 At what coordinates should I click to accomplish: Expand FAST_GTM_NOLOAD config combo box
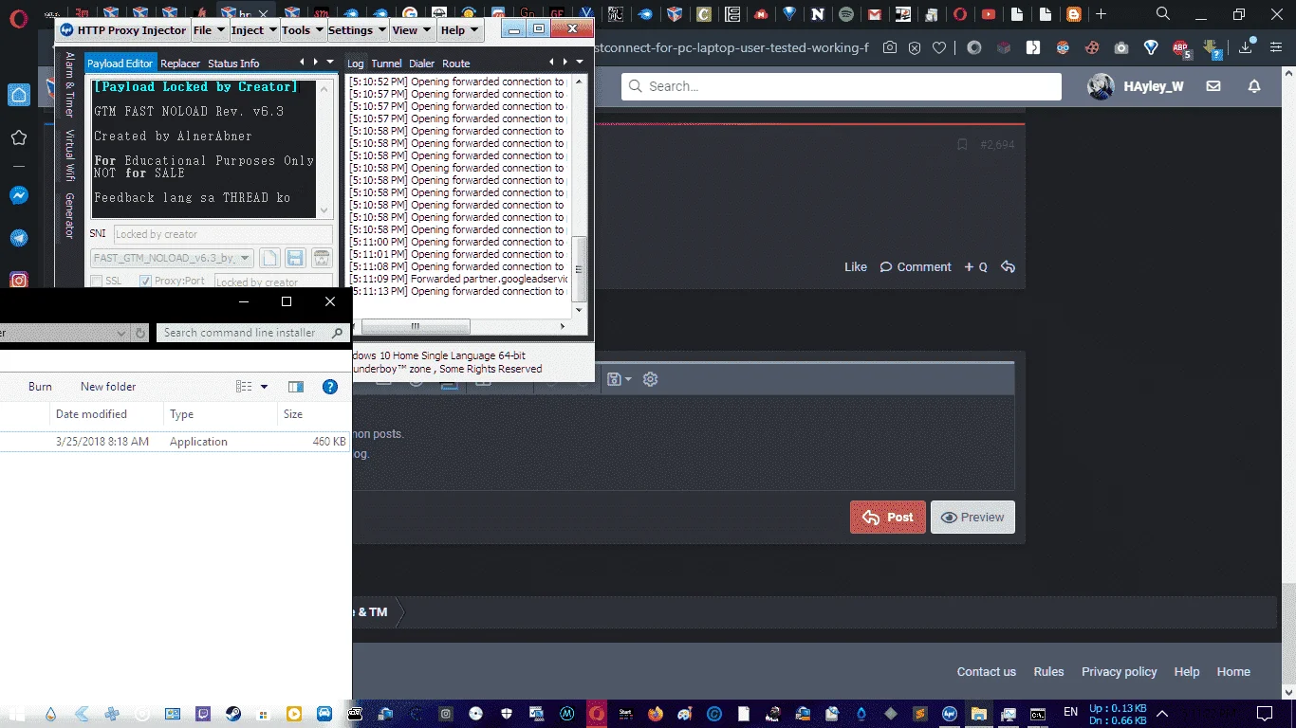click(x=245, y=258)
